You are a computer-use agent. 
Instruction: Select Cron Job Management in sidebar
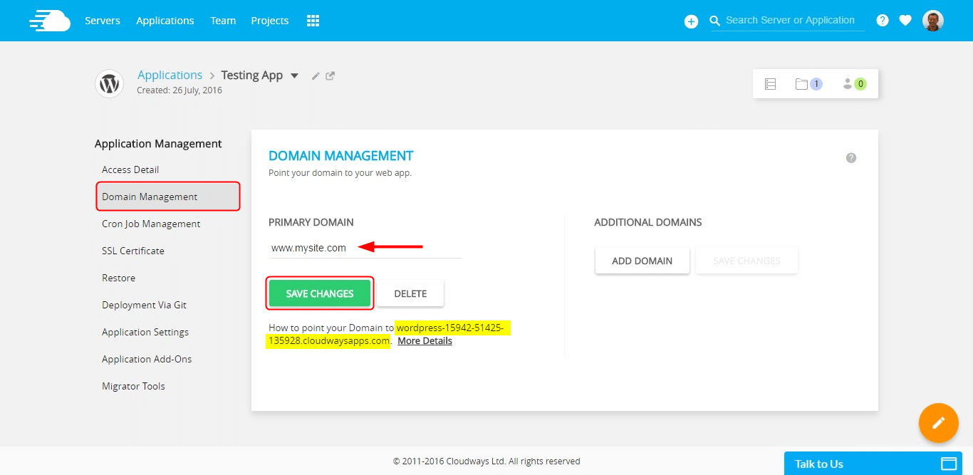pyautogui.click(x=151, y=224)
